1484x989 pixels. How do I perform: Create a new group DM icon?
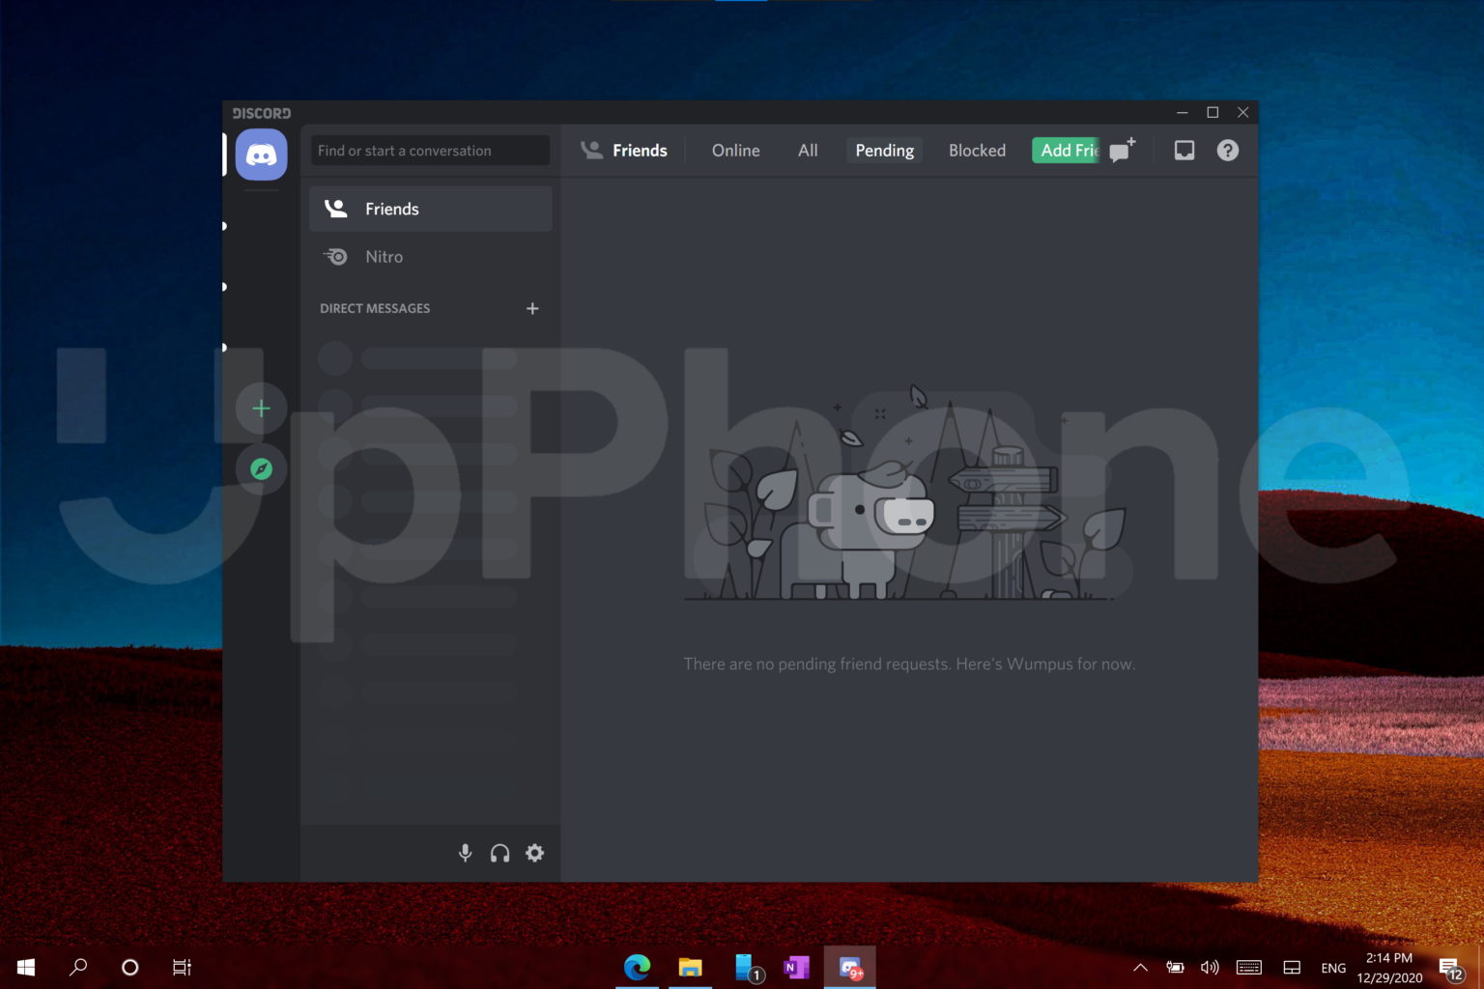click(1120, 150)
